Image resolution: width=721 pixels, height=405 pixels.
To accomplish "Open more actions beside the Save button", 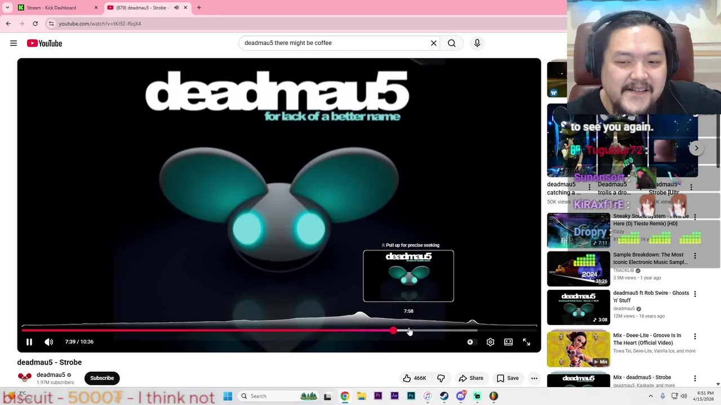I will (x=534, y=378).
